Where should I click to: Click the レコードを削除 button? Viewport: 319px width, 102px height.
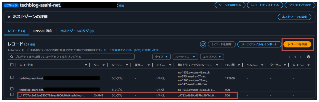(222, 44)
